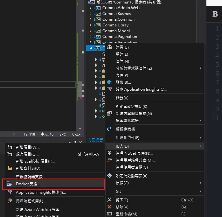Viewport: 222px width, 217px height.
Task: Click the scissors icon for 剪下
Action: [x=109, y=200]
